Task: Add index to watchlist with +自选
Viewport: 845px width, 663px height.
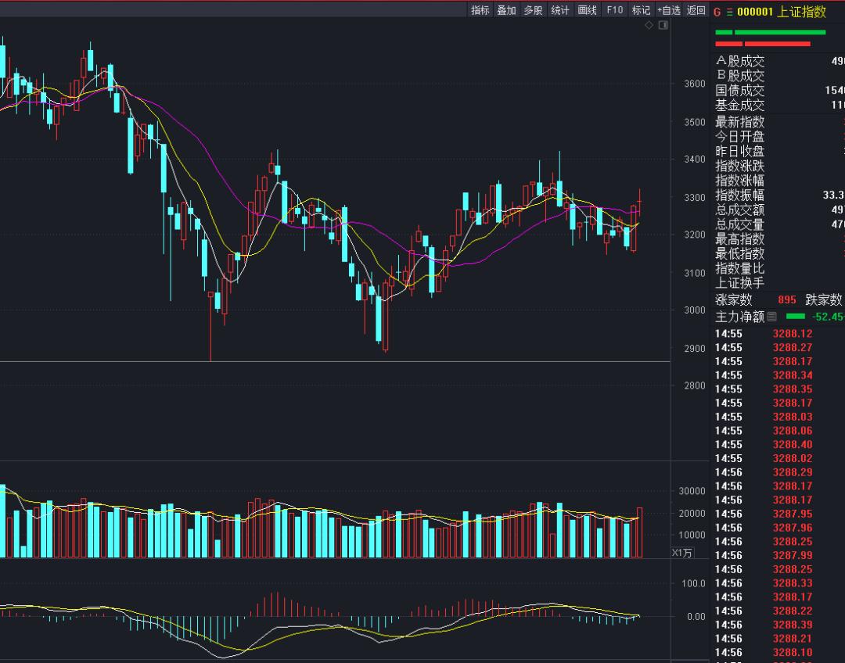Action: coord(669,10)
